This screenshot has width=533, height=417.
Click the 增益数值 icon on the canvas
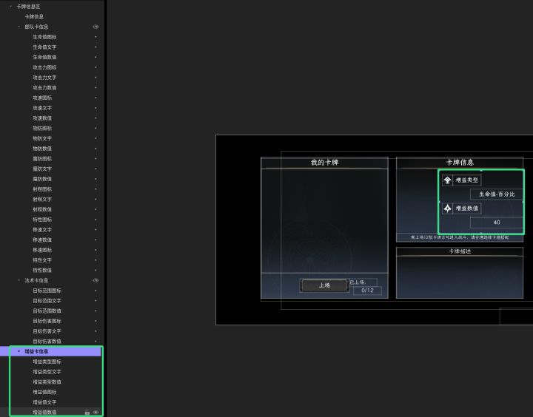[x=447, y=208]
